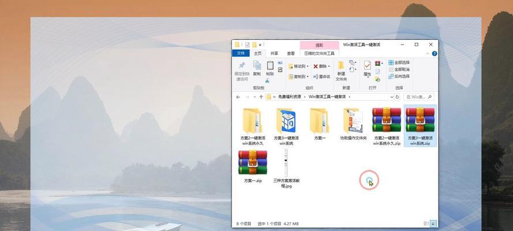Click 全部选择 (Select all)
Screen dimensions: 513x231
[399, 62]
